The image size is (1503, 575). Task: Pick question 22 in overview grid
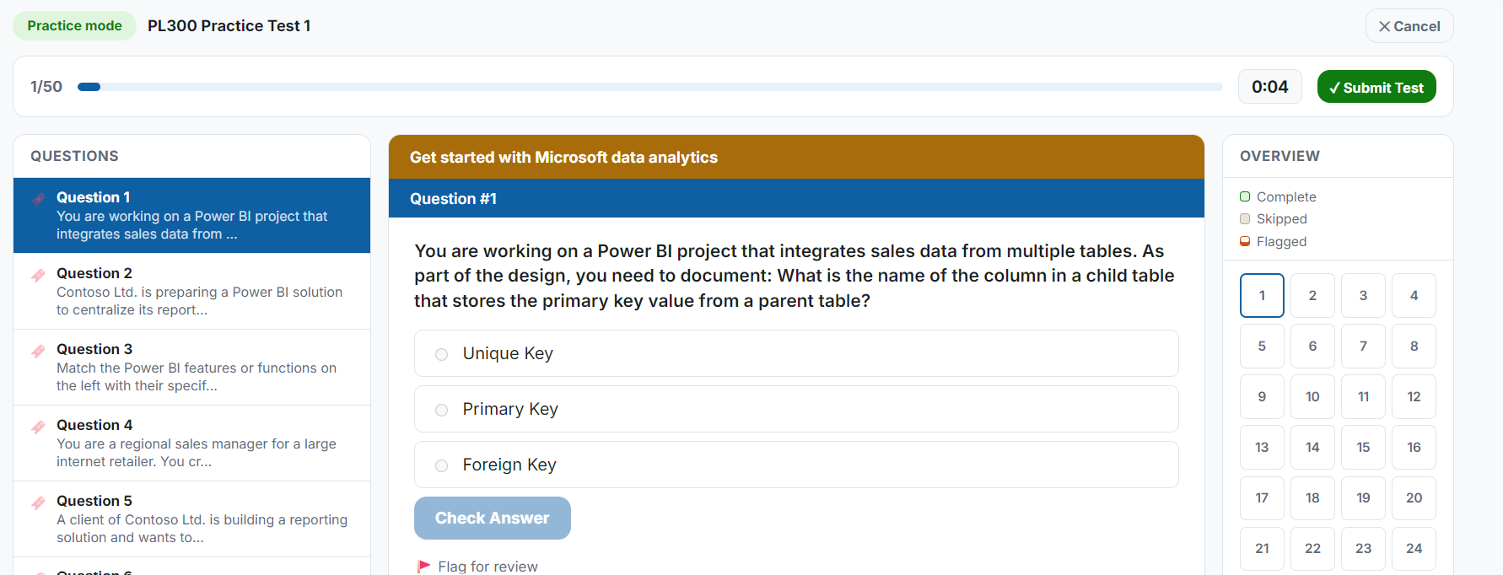1312,548
